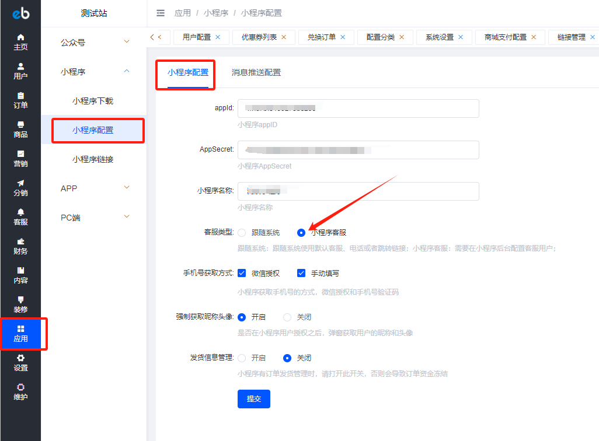Screen dimensions: 599x441
Task: Open the 主页 home sidebar icon
Action: point(20,41)
